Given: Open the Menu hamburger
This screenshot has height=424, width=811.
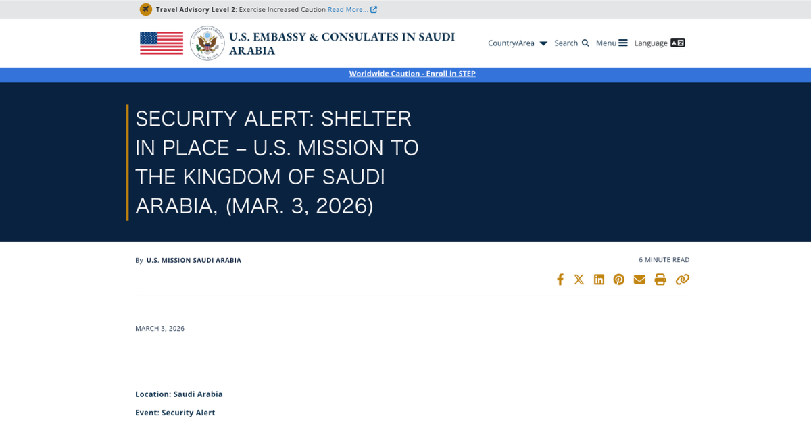Looking at the screenshot, I should [x=612, y=43].
